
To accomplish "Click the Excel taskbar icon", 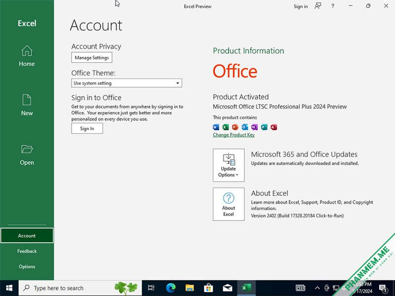I will [246, 288].
